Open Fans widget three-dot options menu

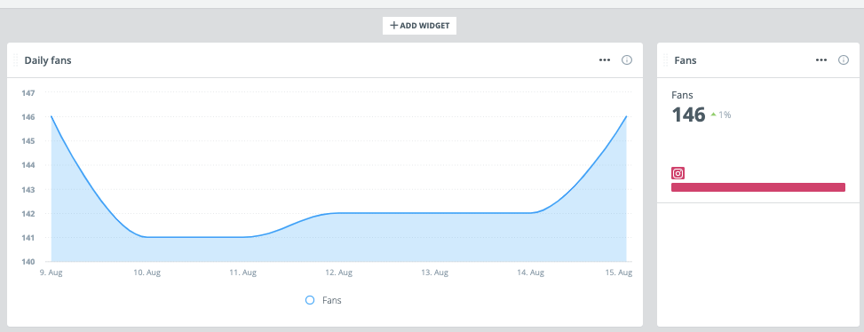coord(821,60)
